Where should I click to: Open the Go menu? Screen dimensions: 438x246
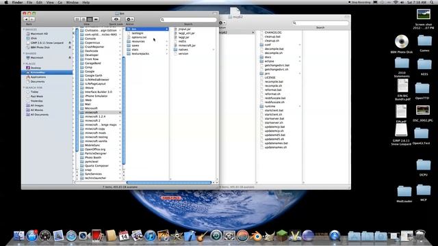coord(60,2)
